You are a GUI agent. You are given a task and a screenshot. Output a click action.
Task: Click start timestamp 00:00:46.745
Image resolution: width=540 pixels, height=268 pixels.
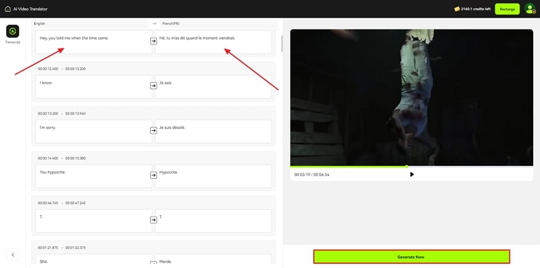[48, 204]
